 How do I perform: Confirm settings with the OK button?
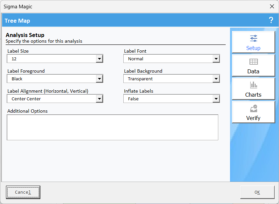257,192
